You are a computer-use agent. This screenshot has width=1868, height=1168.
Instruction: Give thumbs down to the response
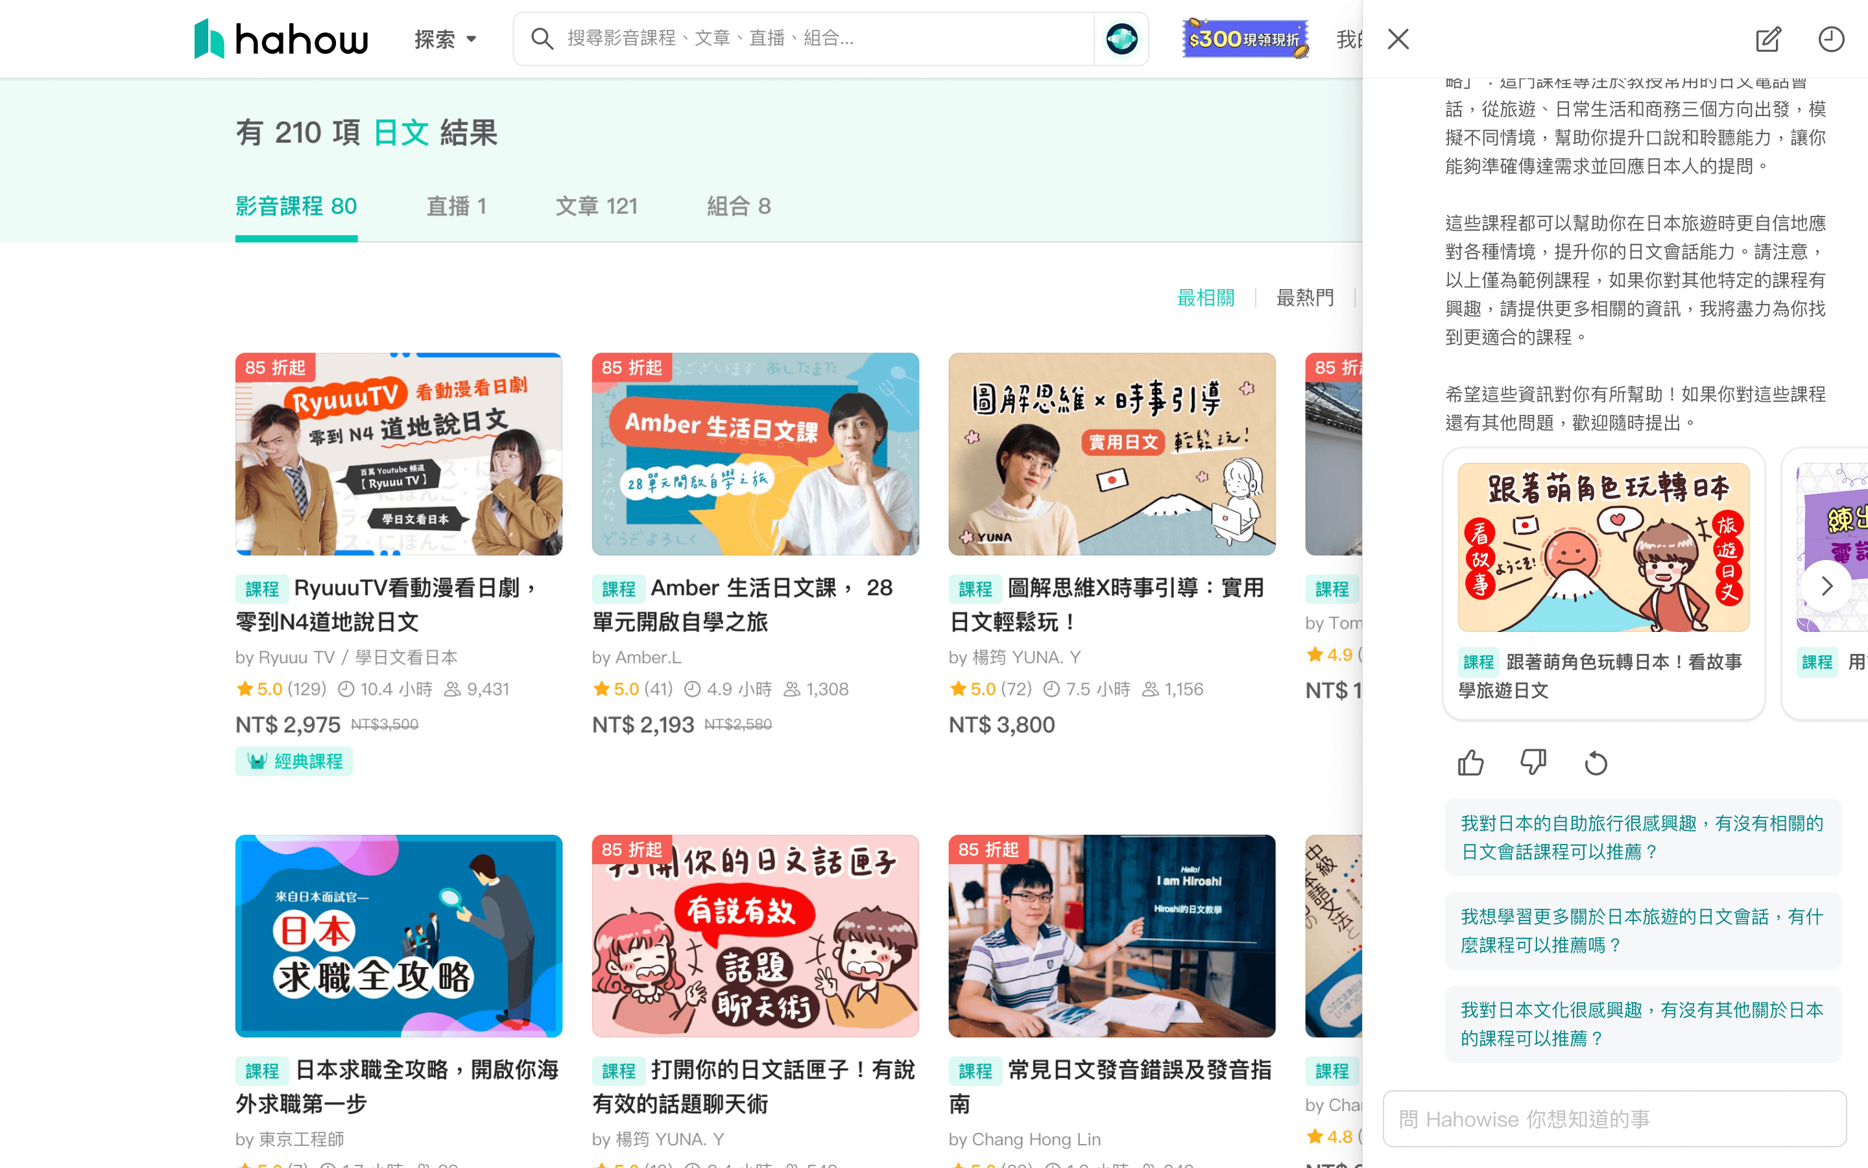(1533, 762)
